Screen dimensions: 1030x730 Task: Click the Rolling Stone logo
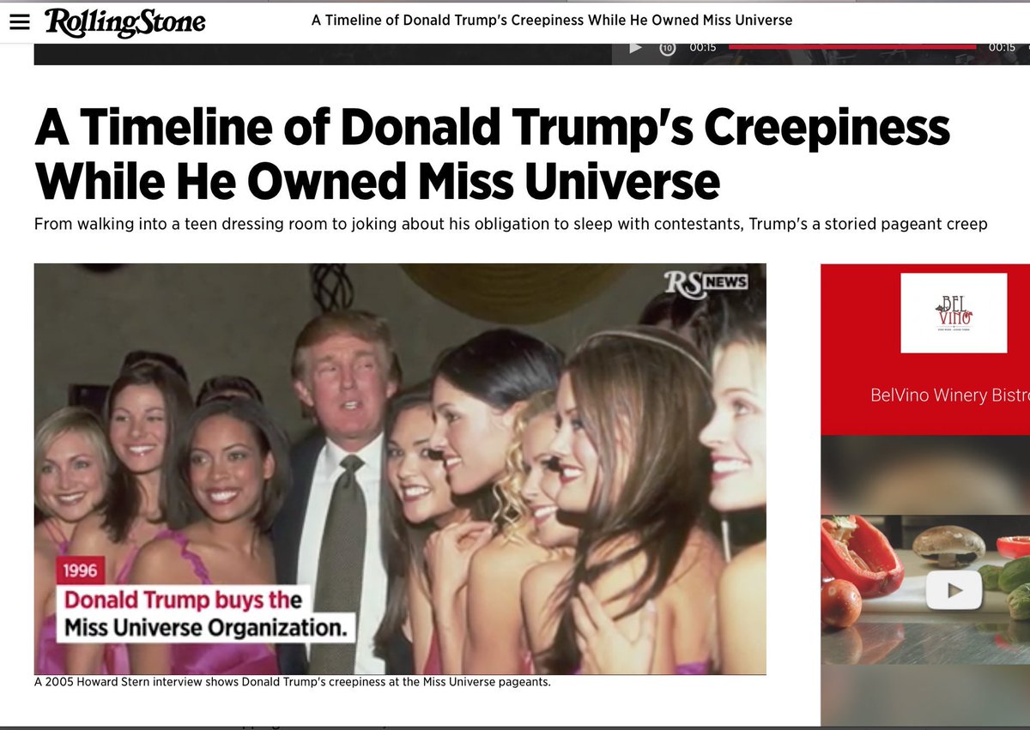(125, 21)
